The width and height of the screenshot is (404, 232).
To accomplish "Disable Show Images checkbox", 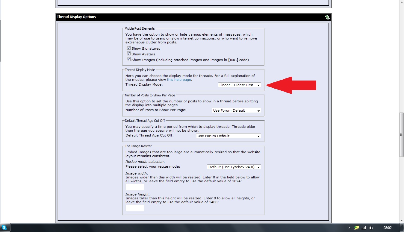I will pyautogui.click(x=128, y=60).
